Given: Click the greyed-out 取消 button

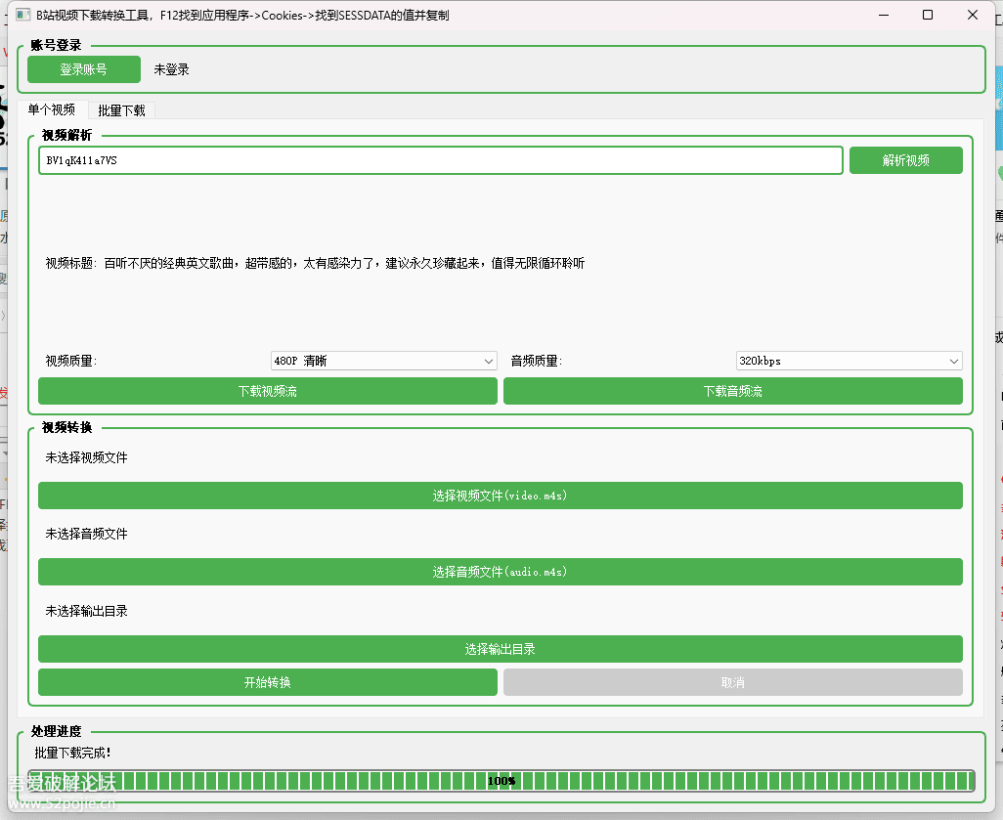Looking at the screenshot, I should [x=732, y=682].
